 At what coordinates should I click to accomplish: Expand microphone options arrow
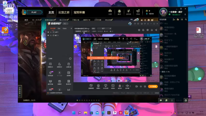coord(123,86)
